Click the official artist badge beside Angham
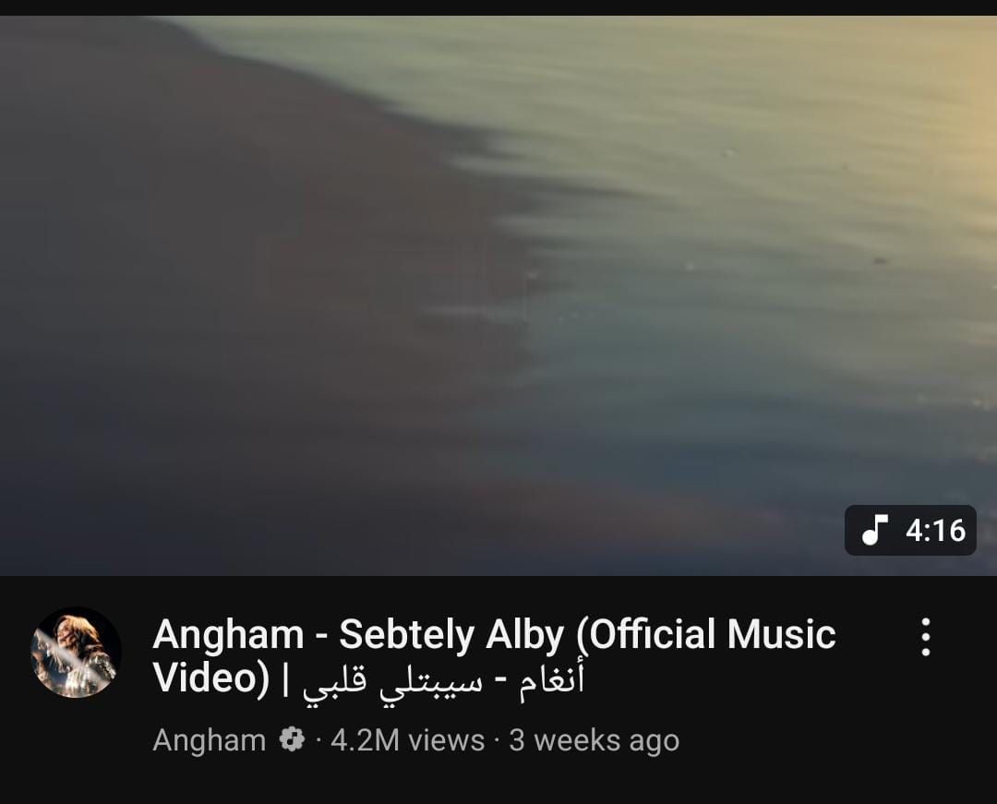The image size is (997, 804). (x=292, y=739)
